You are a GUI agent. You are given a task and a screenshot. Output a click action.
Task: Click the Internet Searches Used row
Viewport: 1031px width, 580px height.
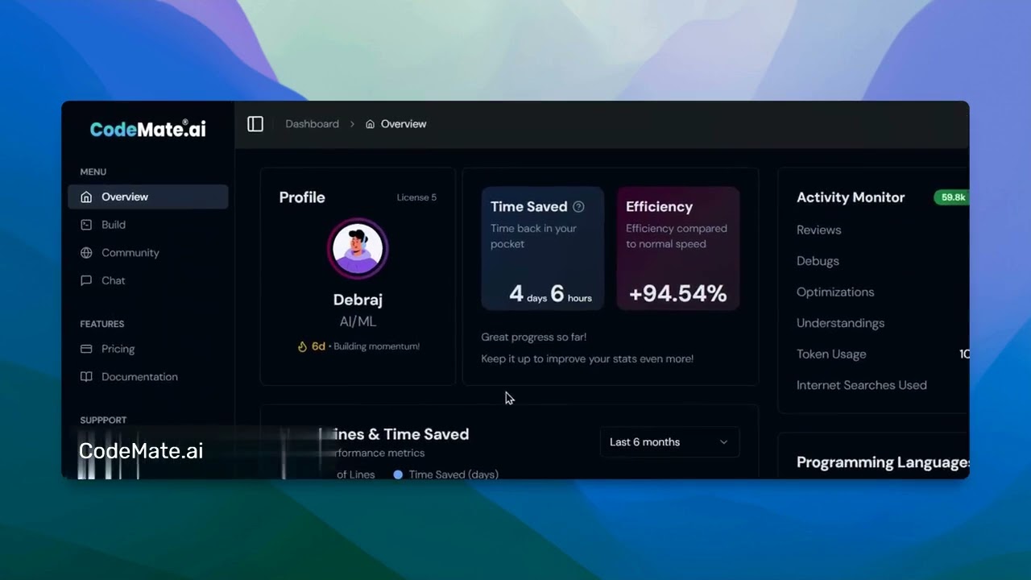[882, 385]
